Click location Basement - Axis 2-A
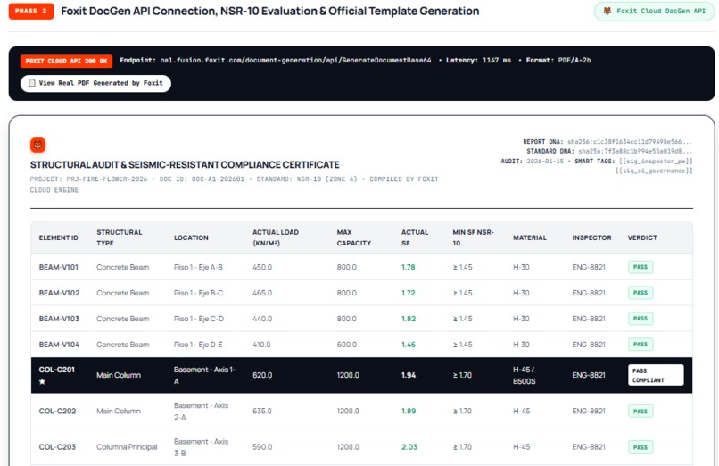Screen dimensions: 719x466 coord(201,411)
